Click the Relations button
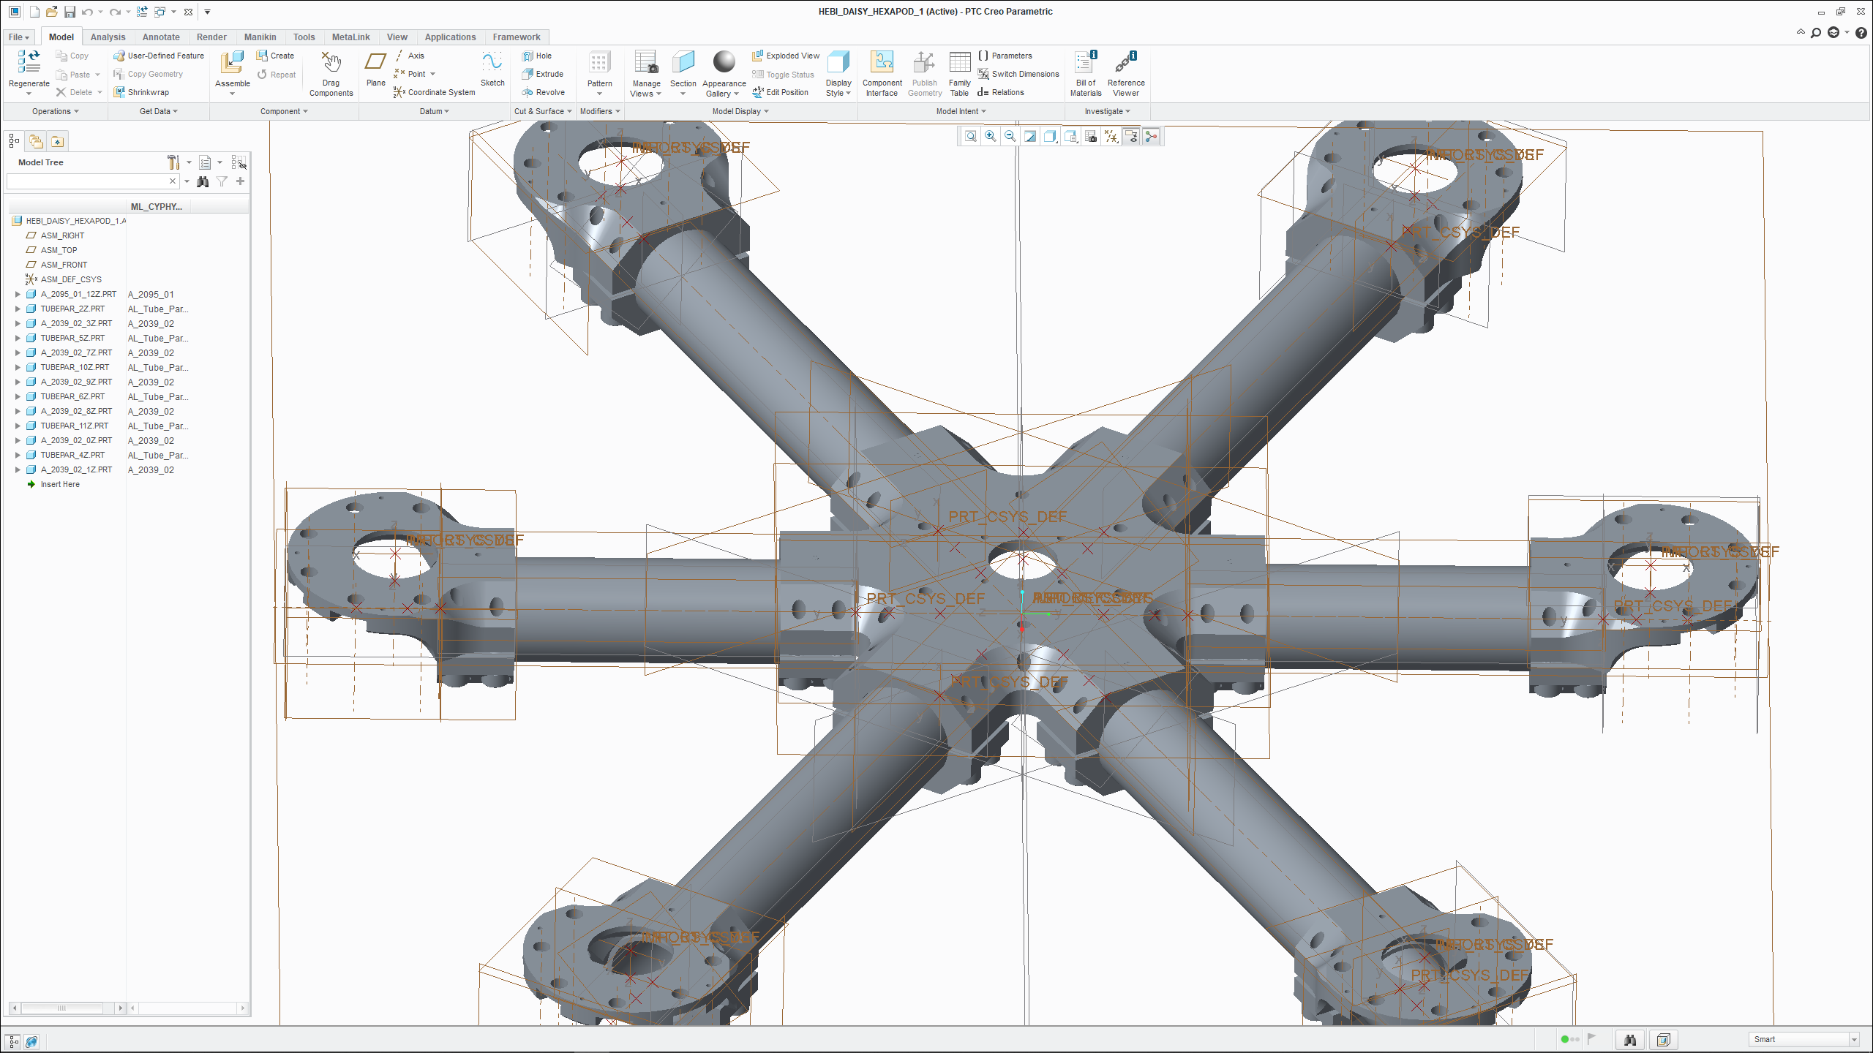The width and height of the screenshot is (1873, 1053). coord(1001,92)
